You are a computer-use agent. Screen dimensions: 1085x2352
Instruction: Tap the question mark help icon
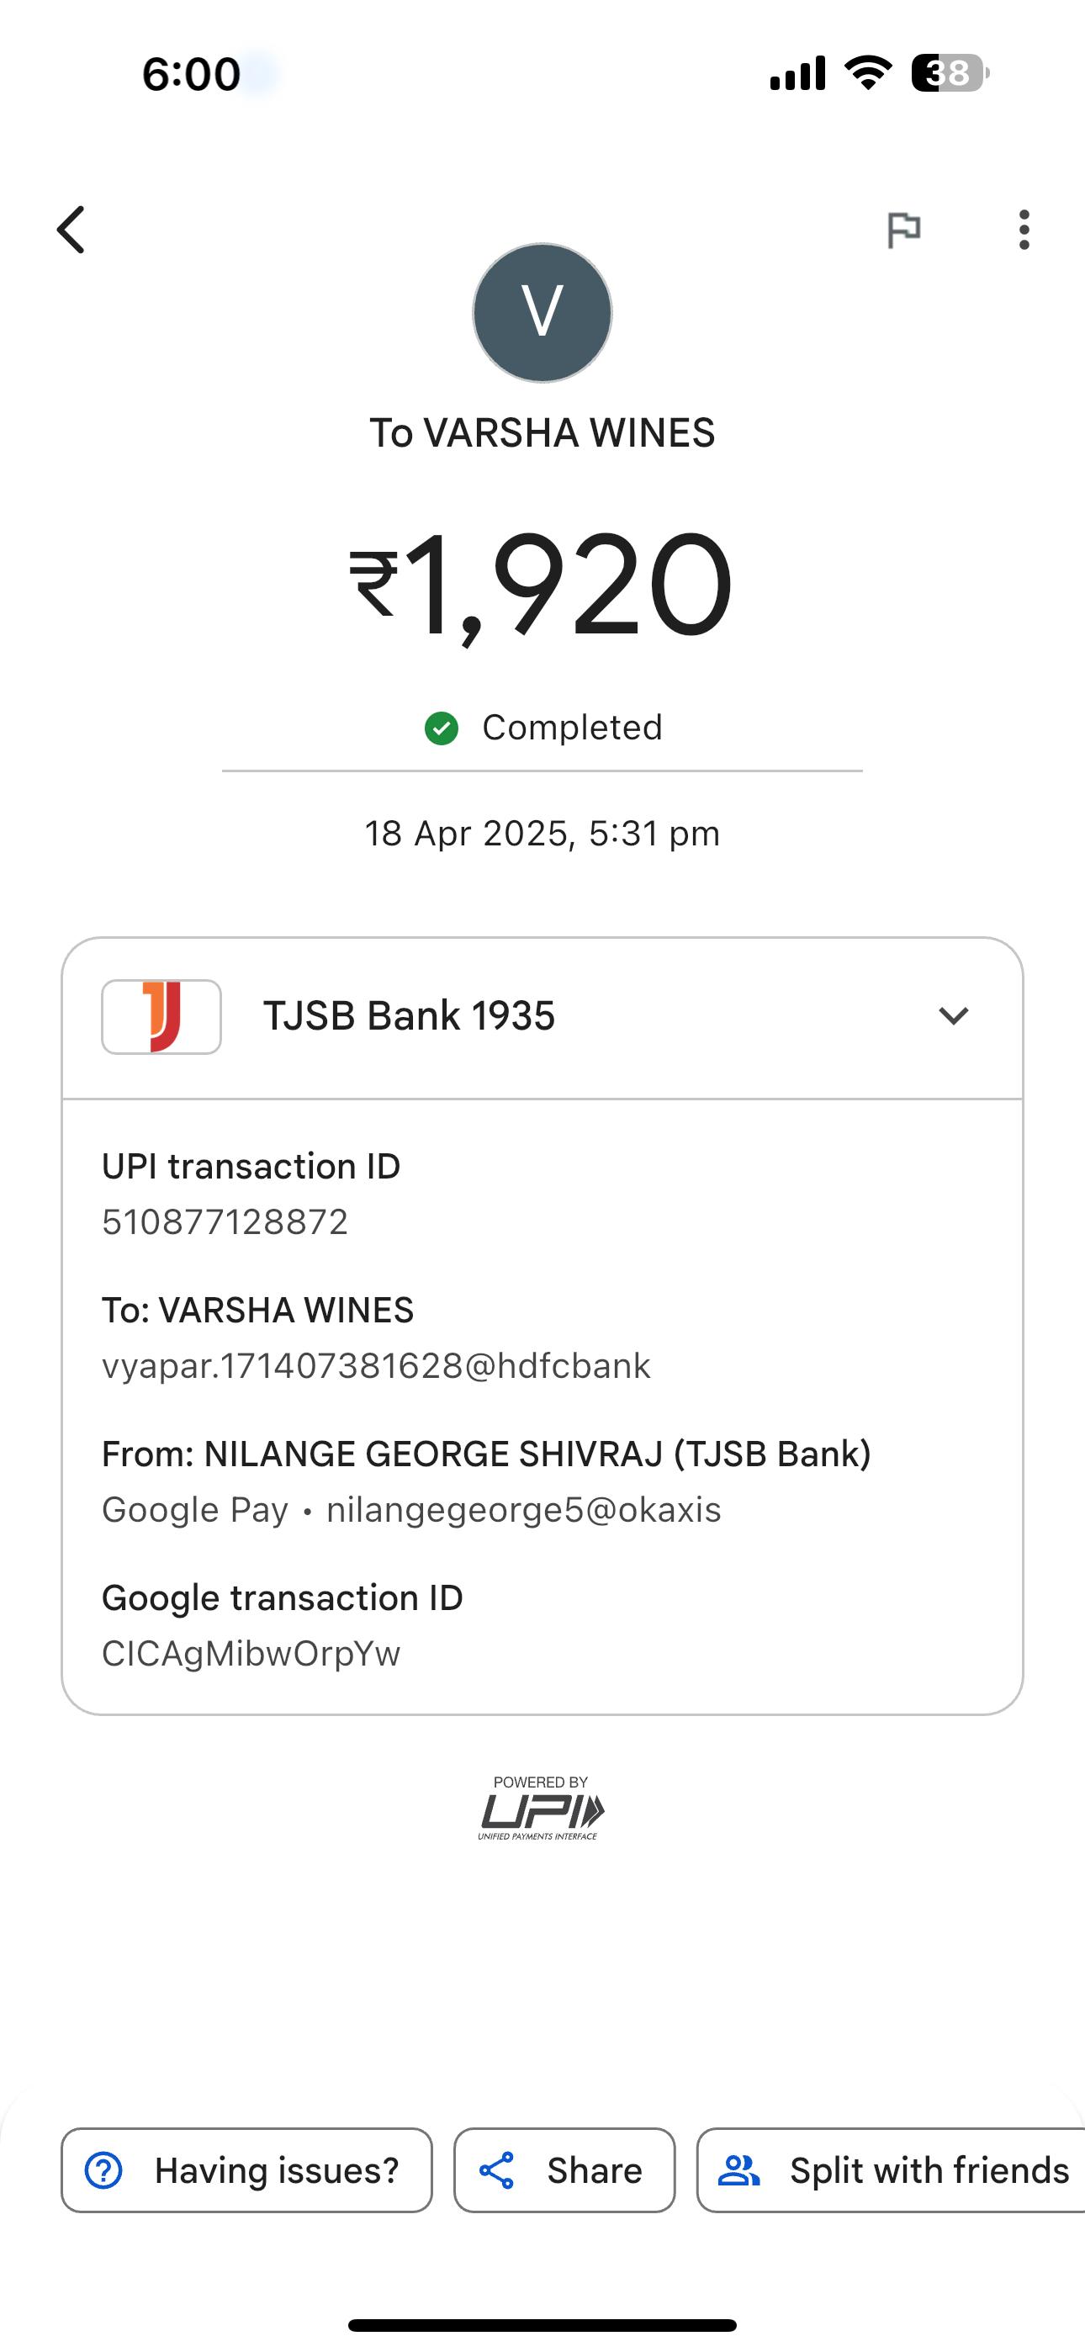103,2170
